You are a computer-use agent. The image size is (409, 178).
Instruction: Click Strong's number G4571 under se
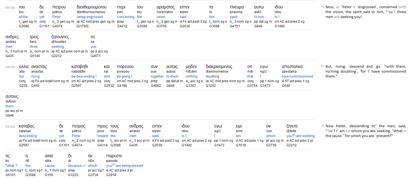(95, 56)
